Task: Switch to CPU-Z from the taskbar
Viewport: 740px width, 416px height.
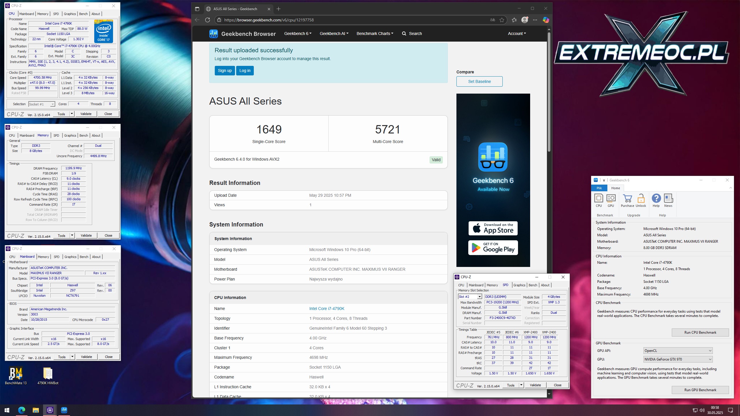Action: 50,410
